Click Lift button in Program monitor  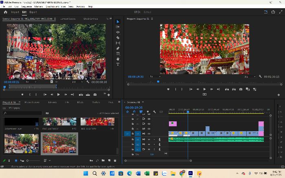click(x=227, y=89)
